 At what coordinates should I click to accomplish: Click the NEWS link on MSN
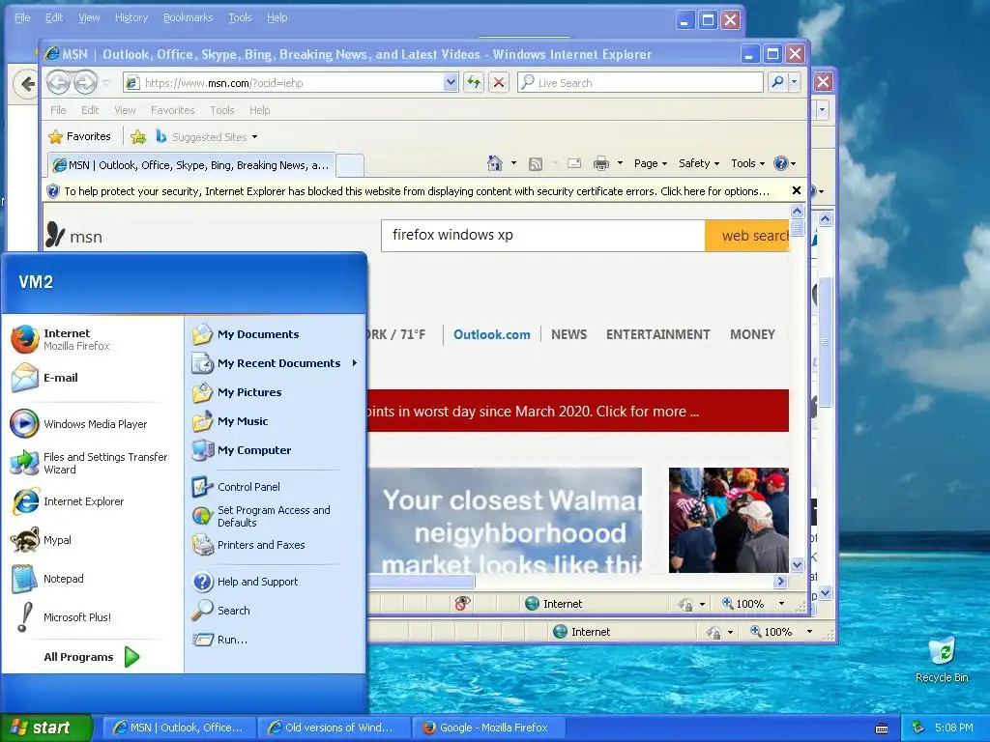click(x=568, y=335)
